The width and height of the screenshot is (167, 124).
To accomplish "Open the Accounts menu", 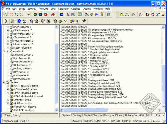I will tap(43, 9).
